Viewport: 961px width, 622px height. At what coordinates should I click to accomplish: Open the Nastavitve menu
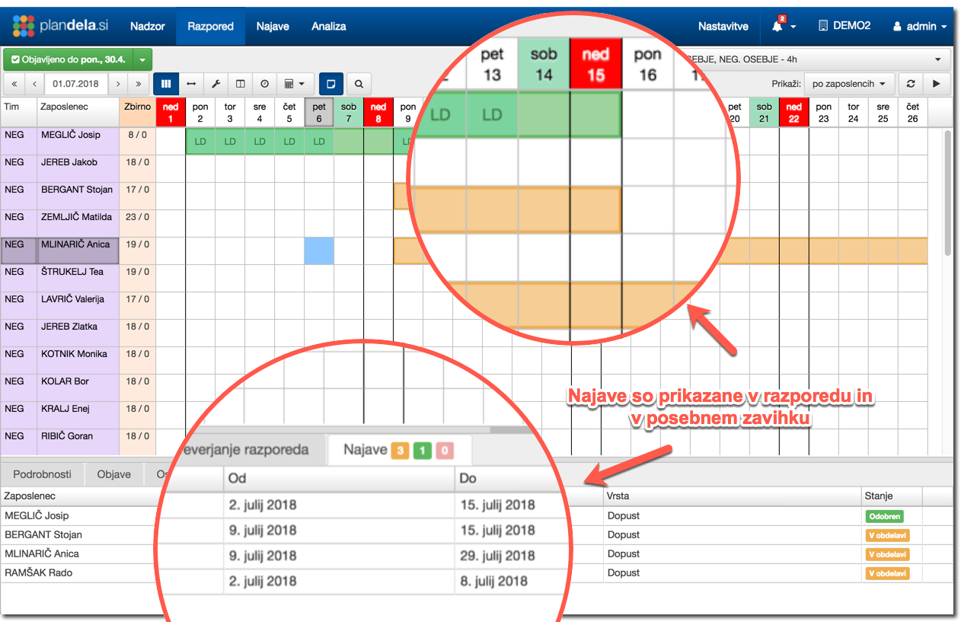point(723,26)
